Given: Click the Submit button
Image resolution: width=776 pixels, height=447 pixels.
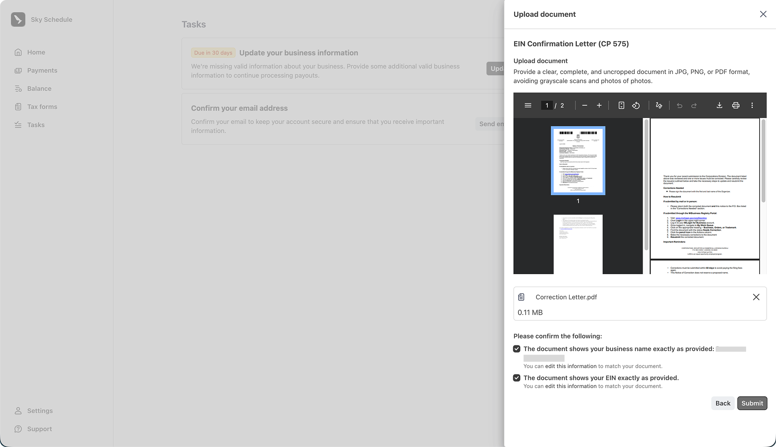Looking at the screenshot, I should pos(752,403).
